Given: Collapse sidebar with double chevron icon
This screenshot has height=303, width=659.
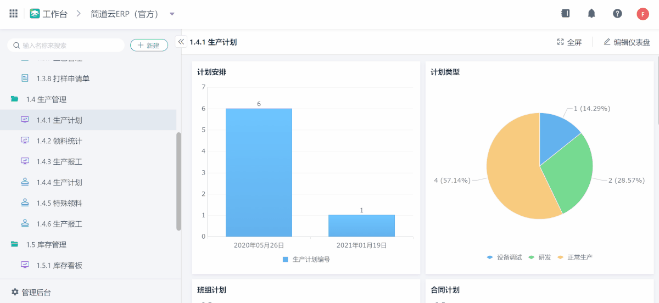Looking at the screenshot, I should 181,42.
